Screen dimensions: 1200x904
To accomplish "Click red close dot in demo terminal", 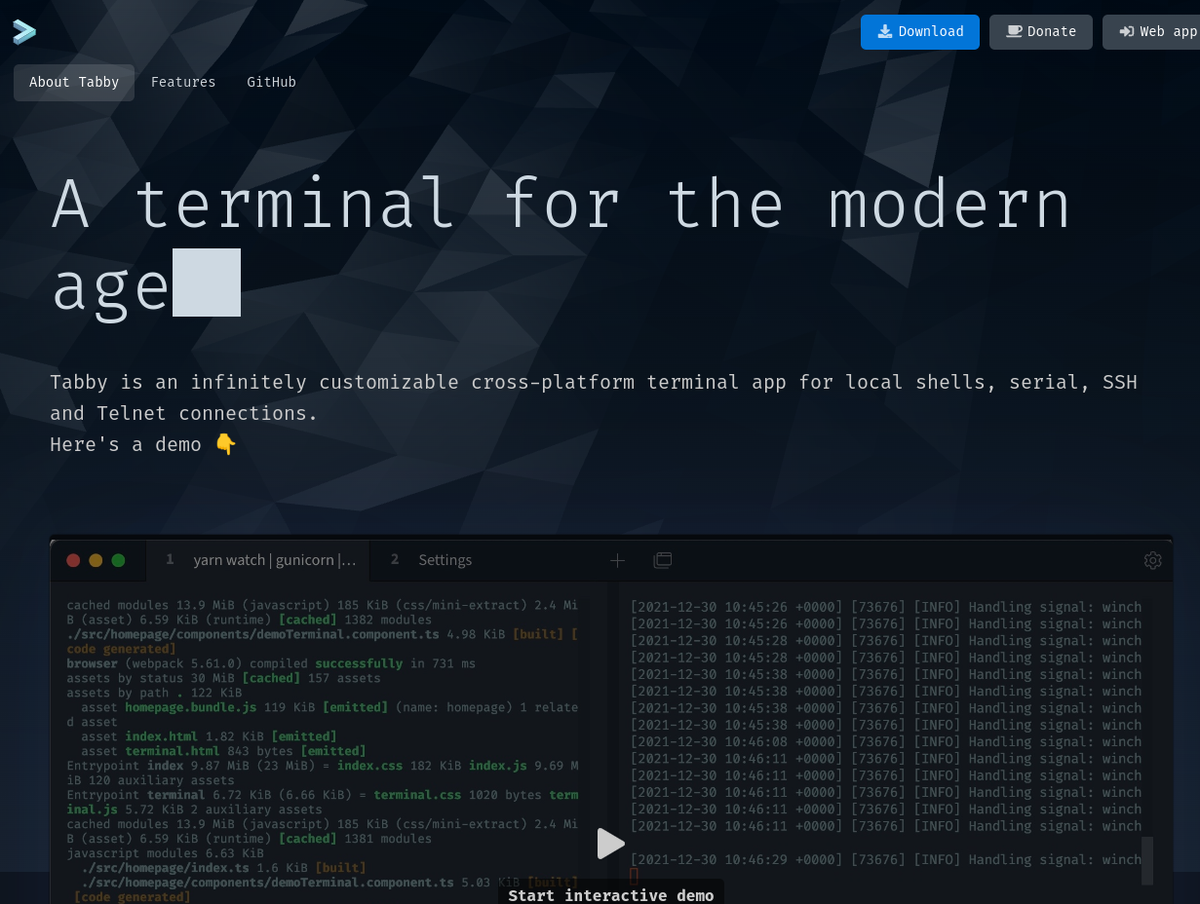I will (x=73, y=560).
